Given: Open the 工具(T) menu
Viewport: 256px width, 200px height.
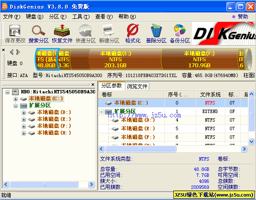Looking at the screenshot, I should point(81,17).
